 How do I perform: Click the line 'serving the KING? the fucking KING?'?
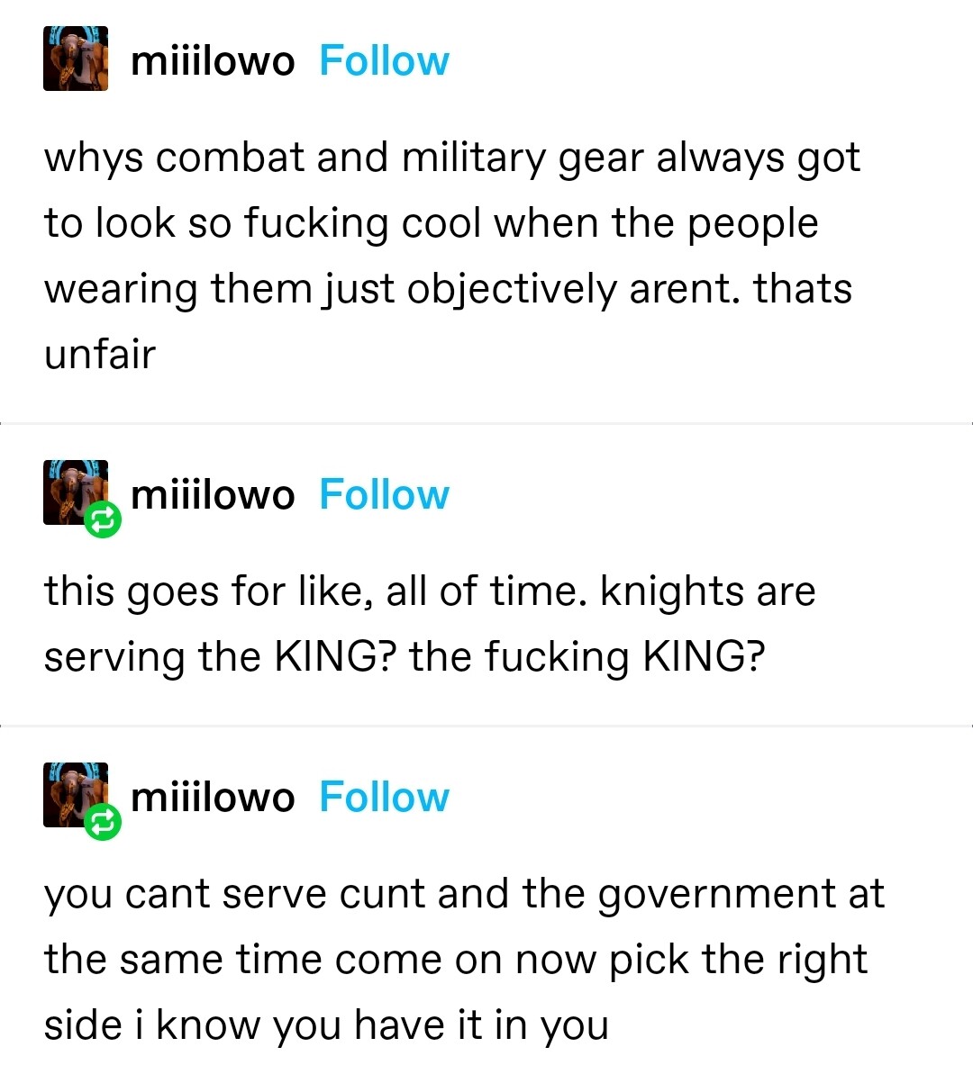pyautogui.click(x=405, y=657)
